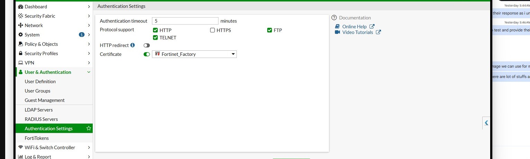Enable the HTTPS protocol checkbox

point(213,30)
